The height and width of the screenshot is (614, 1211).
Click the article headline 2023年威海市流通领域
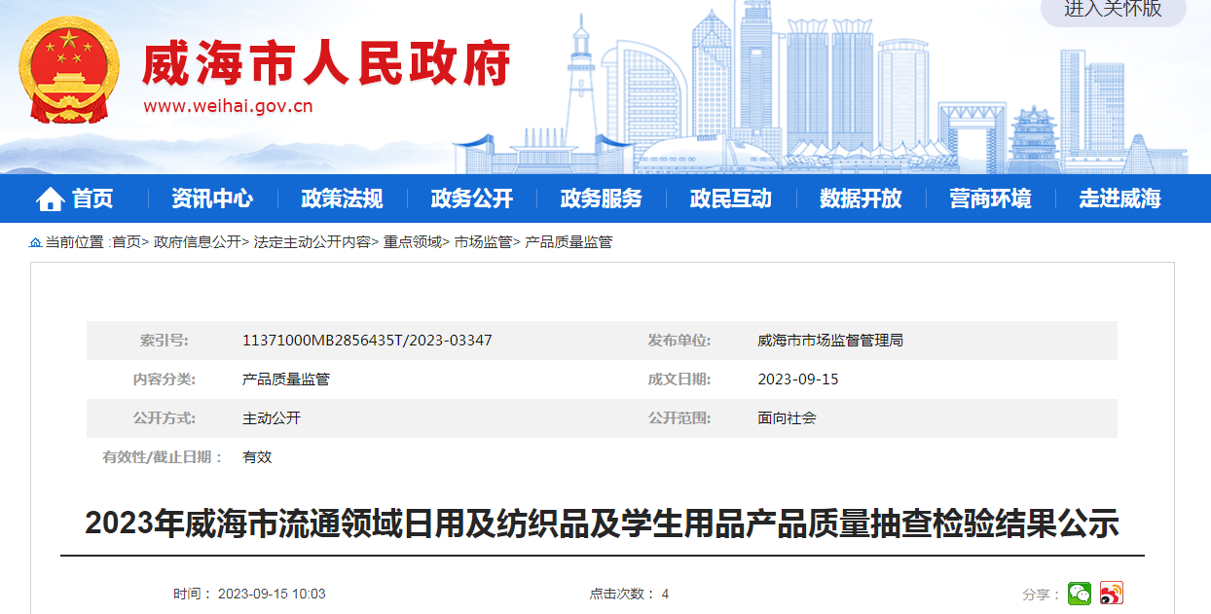click(x=602, y=524)
